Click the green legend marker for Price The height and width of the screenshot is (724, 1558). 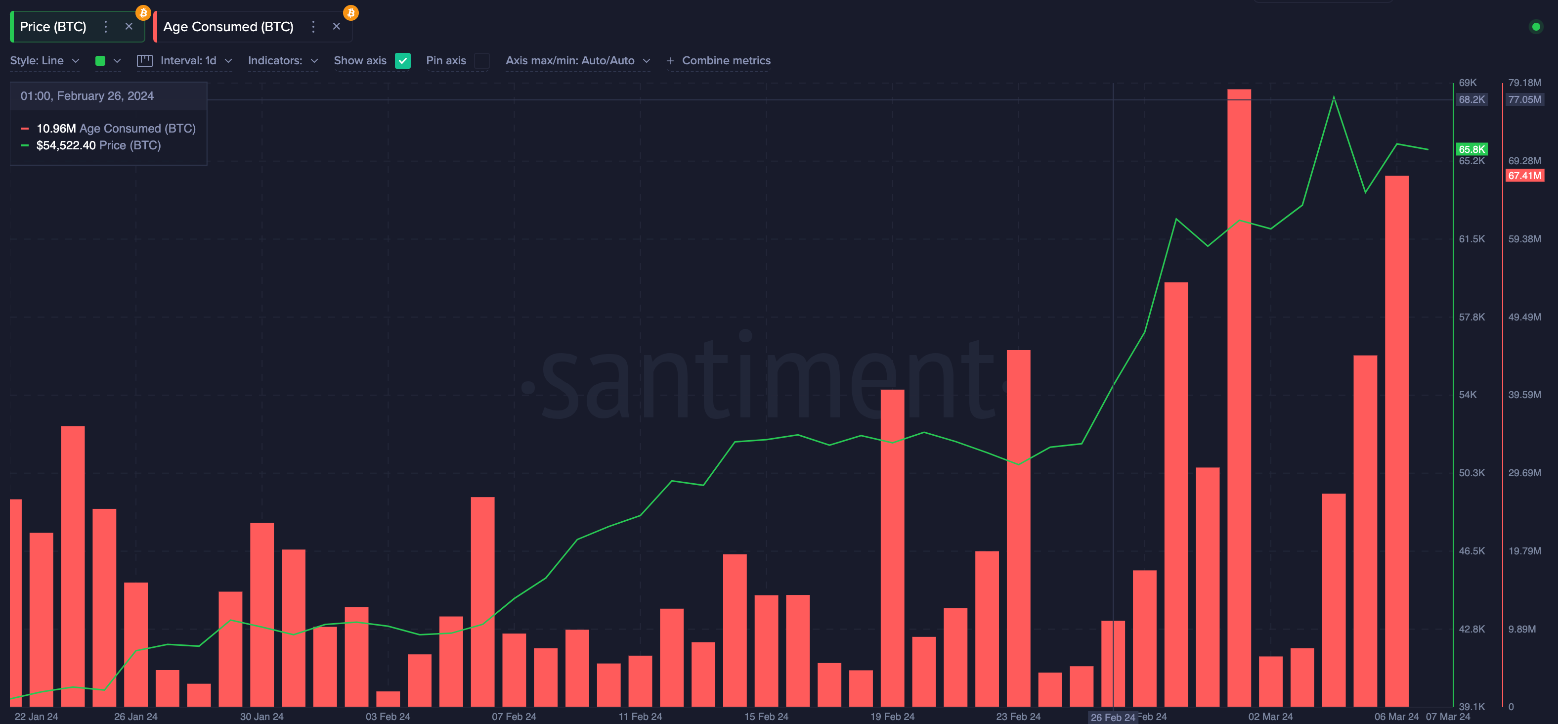24,145
